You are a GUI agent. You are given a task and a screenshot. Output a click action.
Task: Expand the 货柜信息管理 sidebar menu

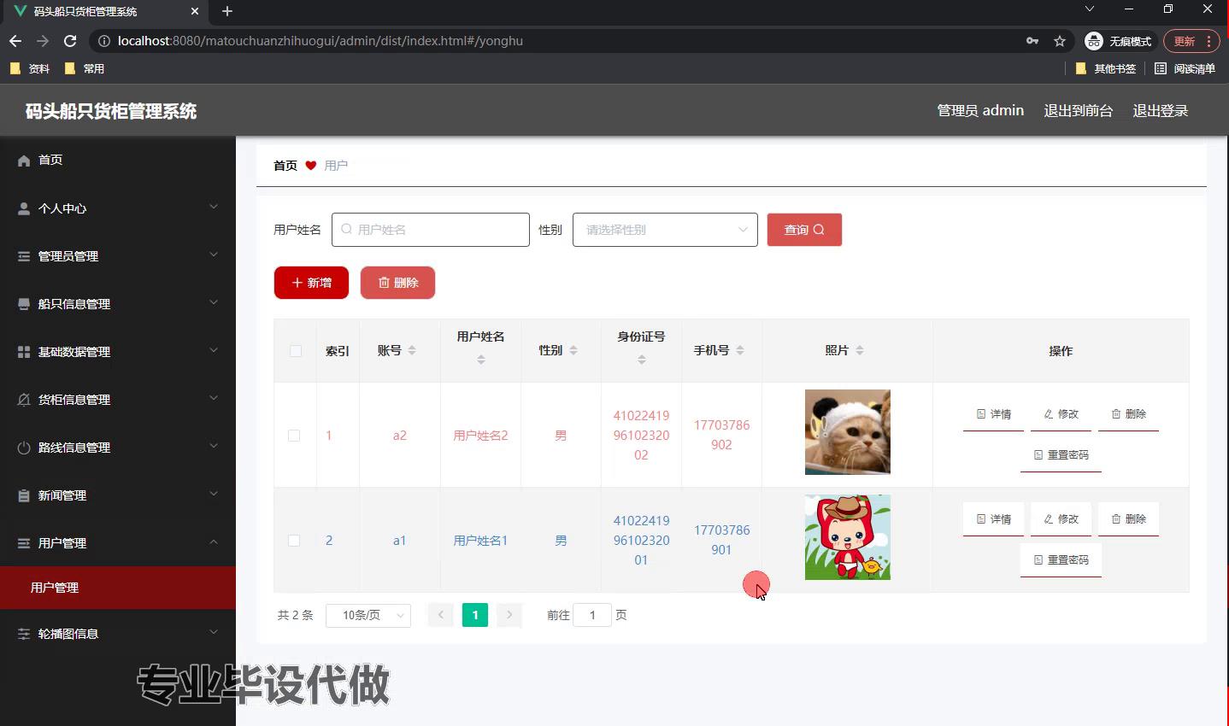(117, 400)
